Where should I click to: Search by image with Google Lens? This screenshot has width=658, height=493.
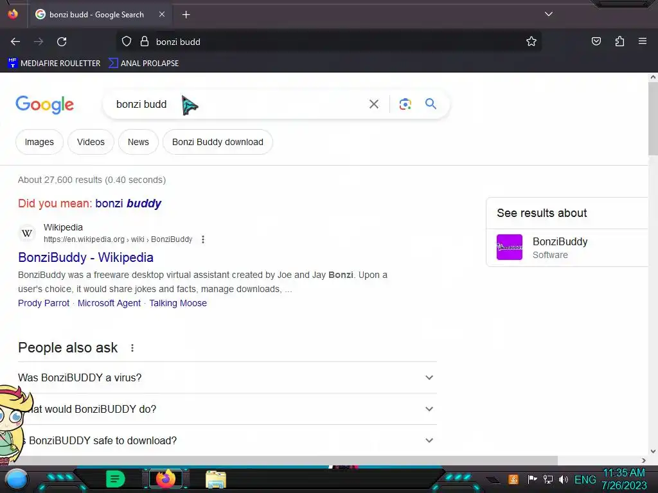405,104
